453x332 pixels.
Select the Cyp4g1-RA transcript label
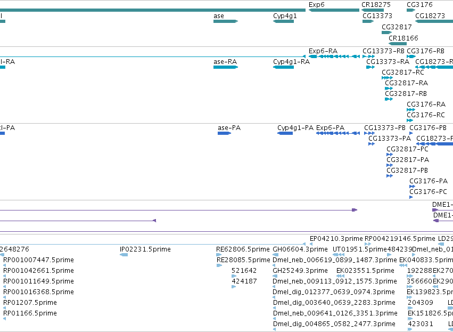291,62
